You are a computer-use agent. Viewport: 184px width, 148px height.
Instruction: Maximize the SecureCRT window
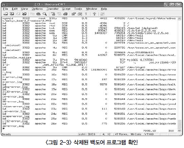click(173, 5)
